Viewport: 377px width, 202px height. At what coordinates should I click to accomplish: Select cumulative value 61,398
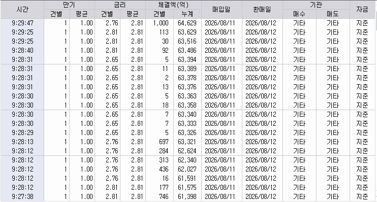(187, 196)
